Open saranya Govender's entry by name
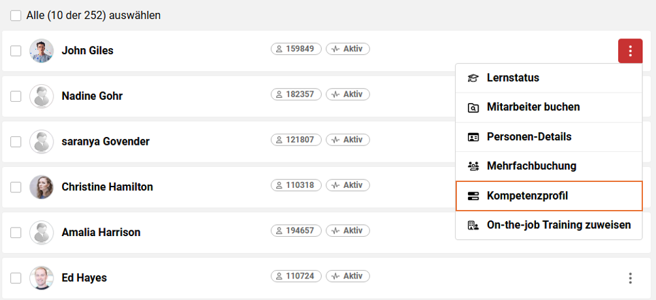Viewport: 656px width, 300px height. tap(106, 142)
